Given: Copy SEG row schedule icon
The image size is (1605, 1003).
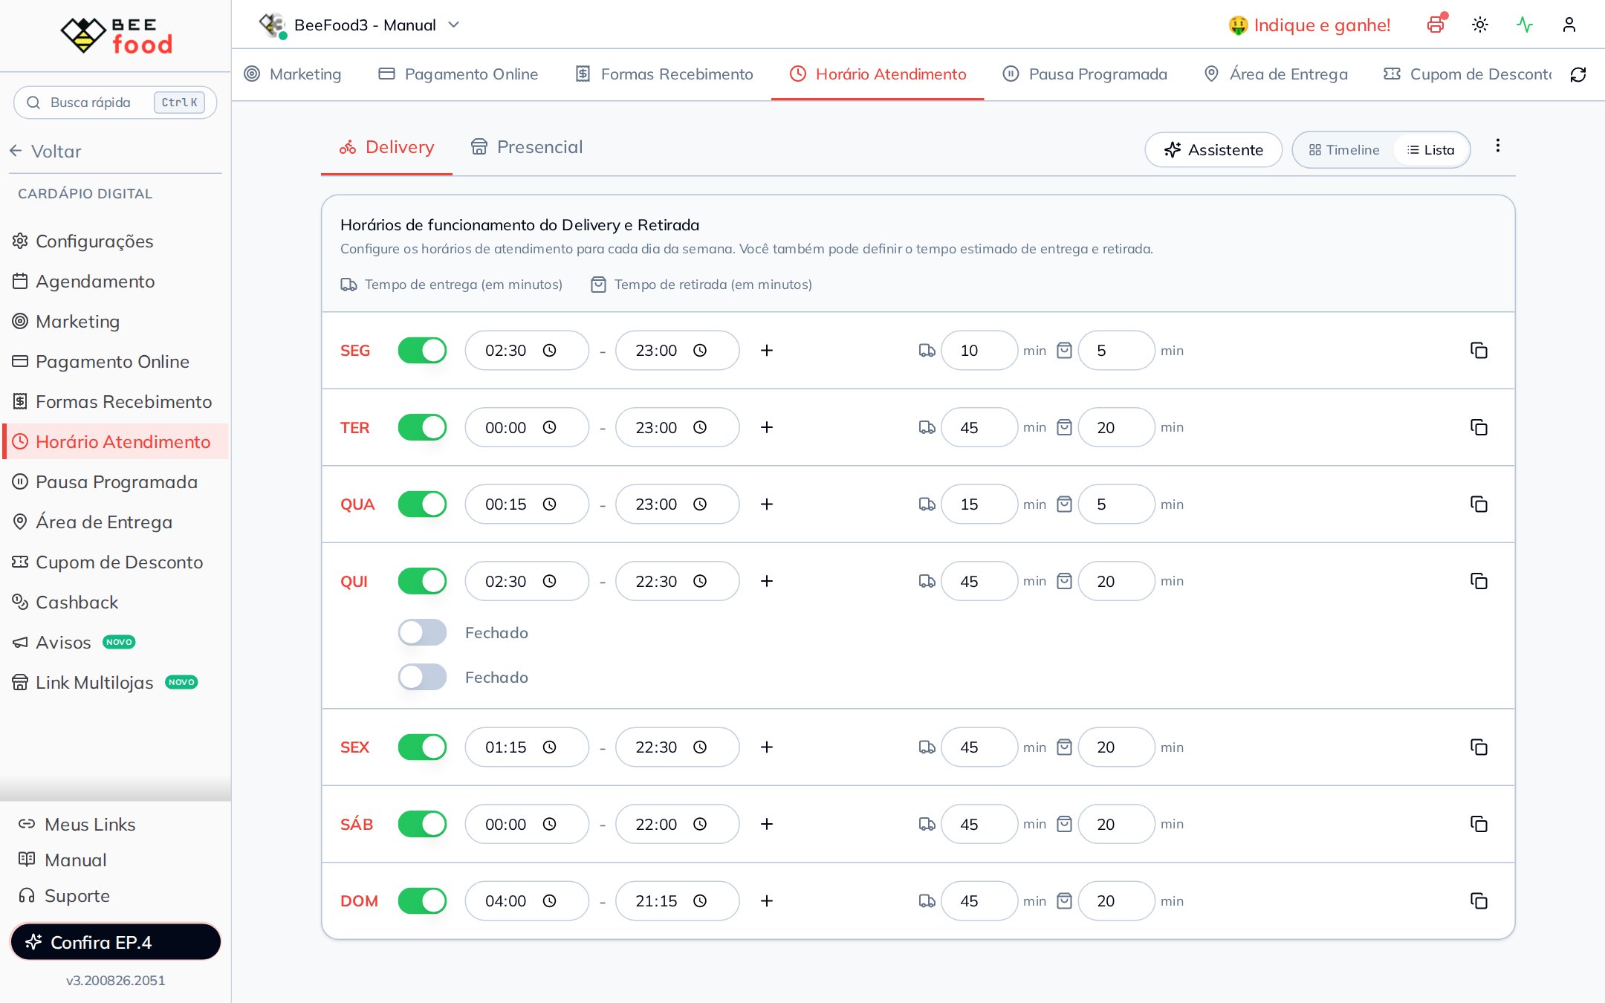Looking at the screenshot, I should pyautogui.click(x=1479, y=351).
